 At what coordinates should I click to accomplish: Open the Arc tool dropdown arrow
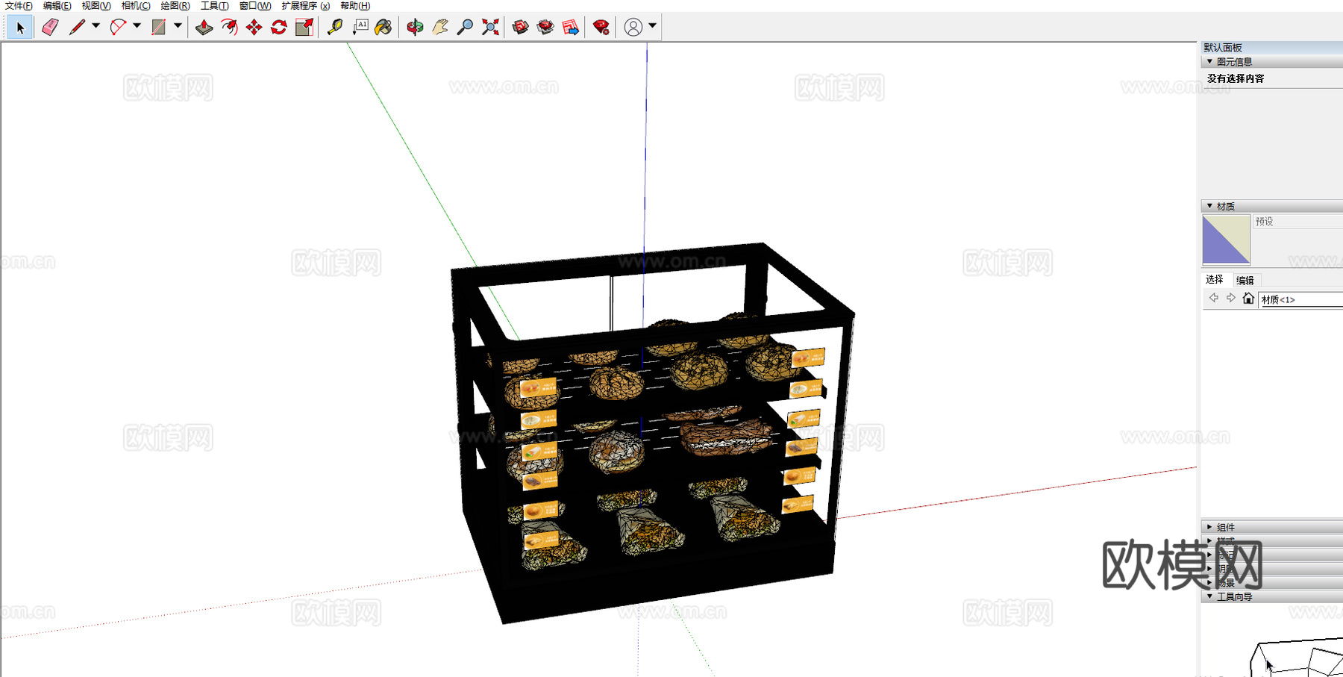pos(137,26)
